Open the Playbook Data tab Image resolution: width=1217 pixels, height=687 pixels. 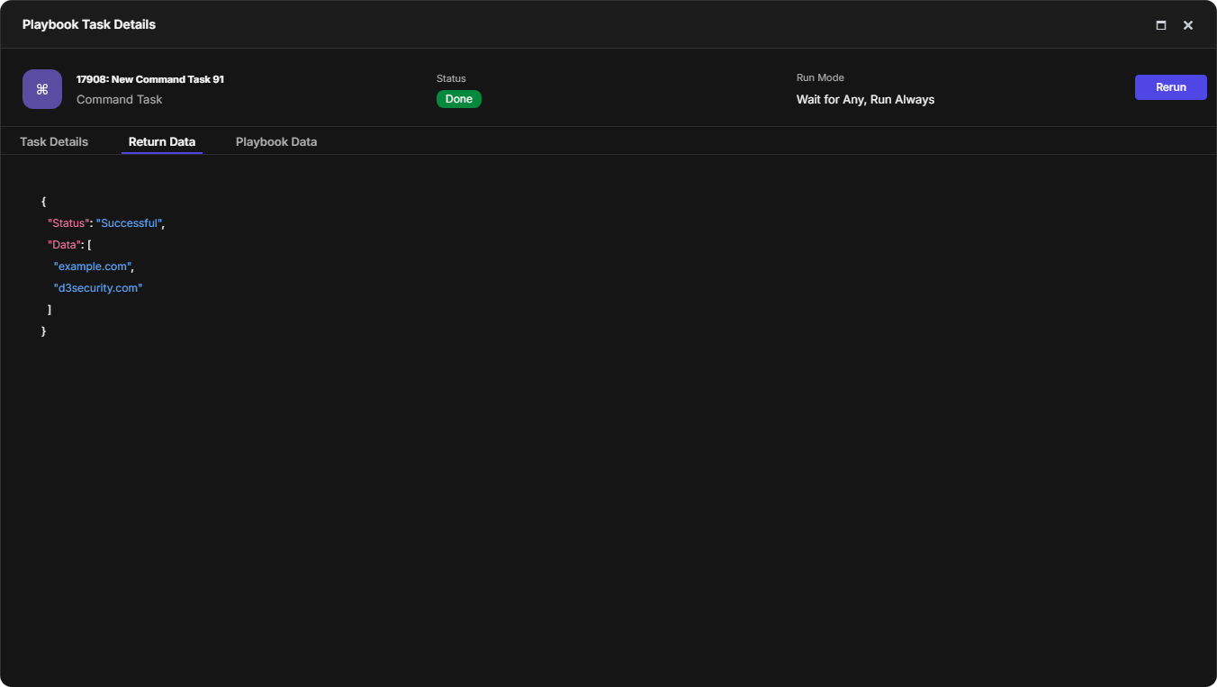coord(276,141)
